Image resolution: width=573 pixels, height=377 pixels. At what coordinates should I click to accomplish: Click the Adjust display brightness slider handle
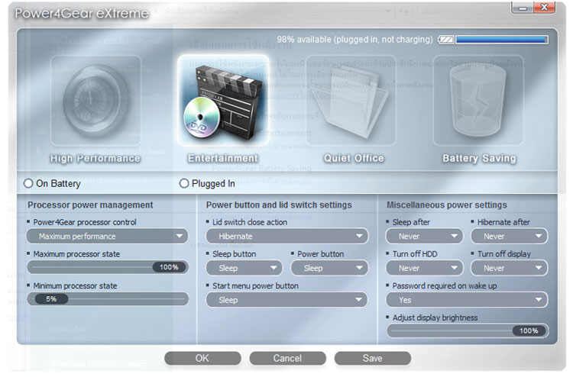point(529,330)
